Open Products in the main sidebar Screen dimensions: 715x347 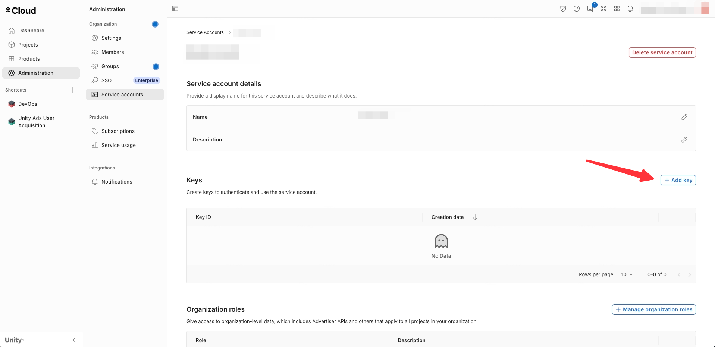tap(41, 59)
